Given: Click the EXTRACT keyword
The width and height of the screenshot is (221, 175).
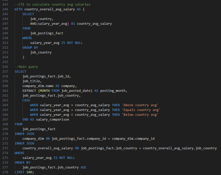Looking at the screenshot, I should tap(29, 91).
